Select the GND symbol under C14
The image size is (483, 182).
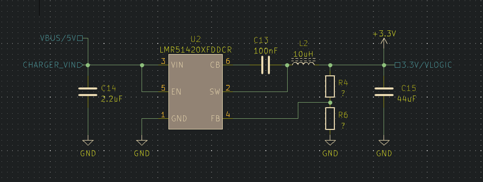pos(88,143)
